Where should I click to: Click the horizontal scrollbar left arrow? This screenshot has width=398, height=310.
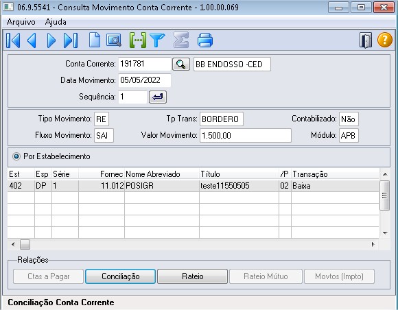[x=13, y=245]
